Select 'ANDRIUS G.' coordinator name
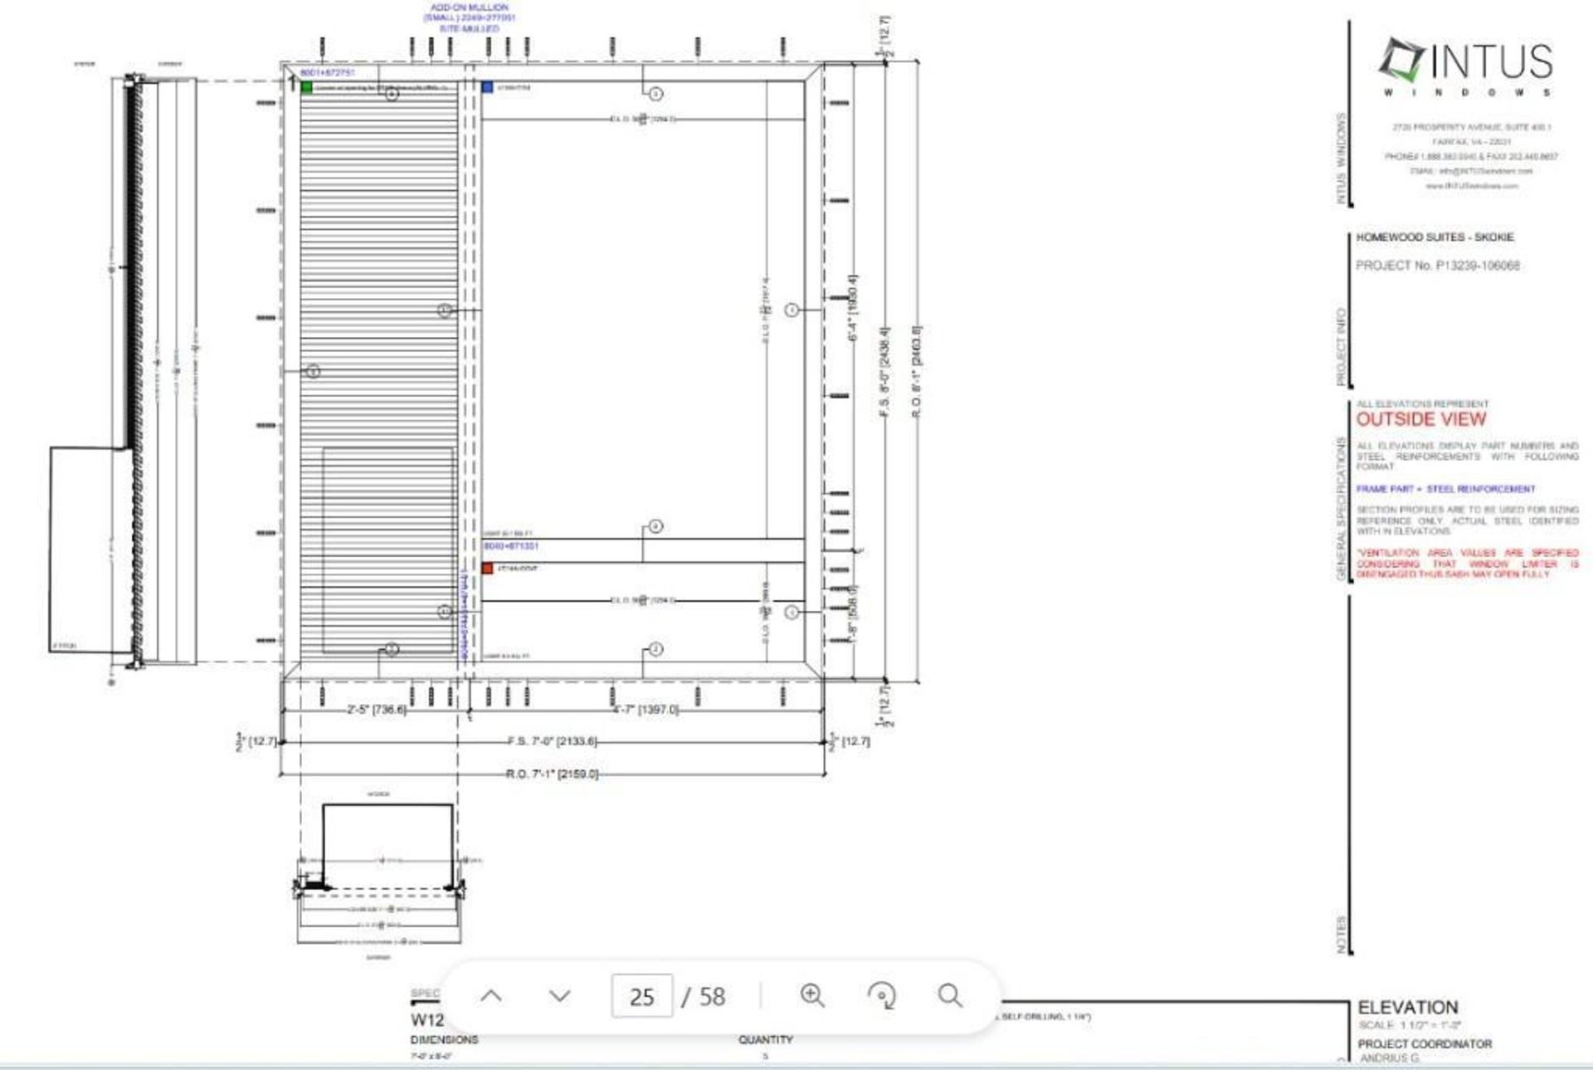This screenshot has width=1593, height=1070. (1390, 1058)
